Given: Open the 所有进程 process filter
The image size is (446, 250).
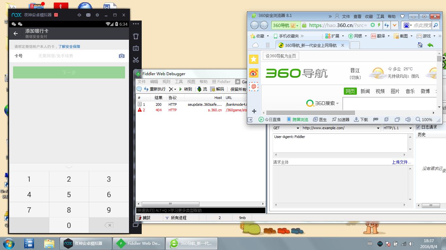Looking at the screenshot, I should 176,218.
